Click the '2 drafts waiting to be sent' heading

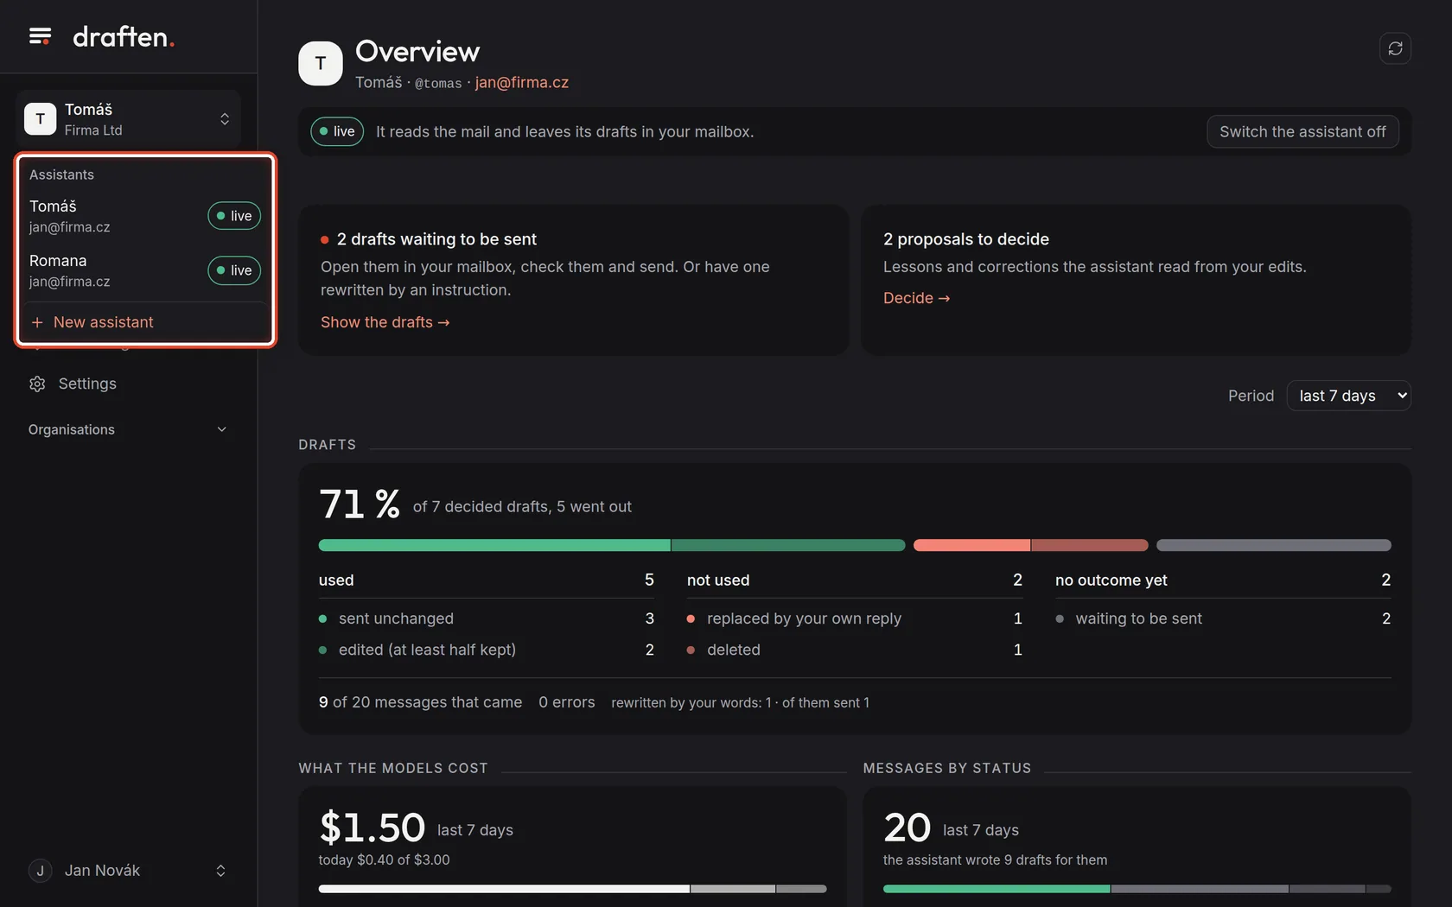[436, 239]
